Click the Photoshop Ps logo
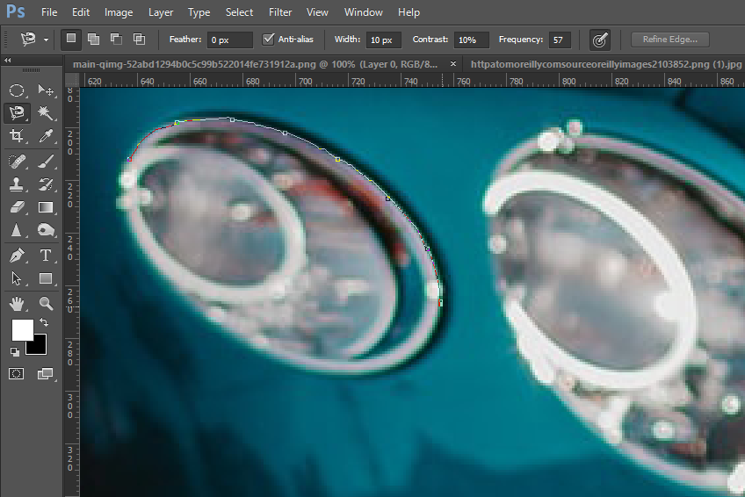The height and width of the screenshot is (497, 745). (15, 11)
